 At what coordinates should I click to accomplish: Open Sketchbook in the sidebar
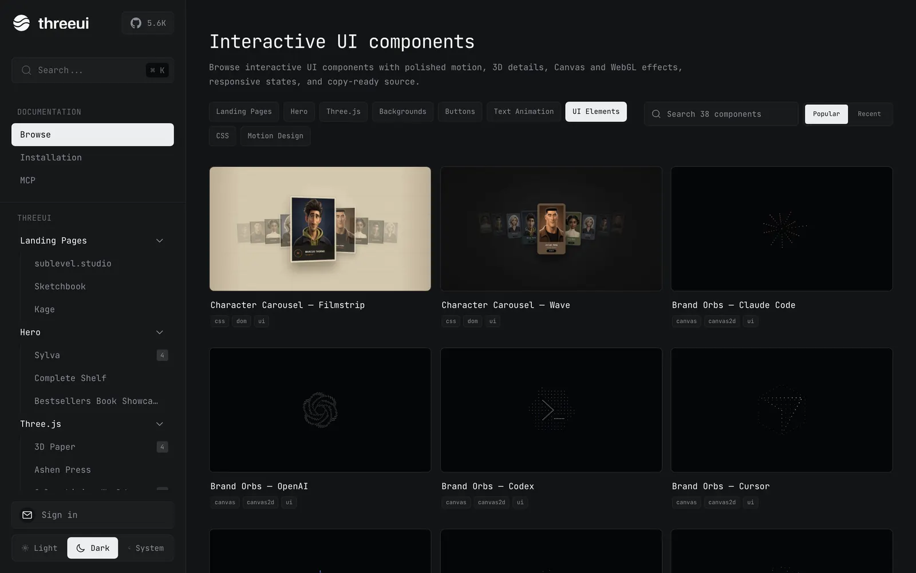point(60,286)
